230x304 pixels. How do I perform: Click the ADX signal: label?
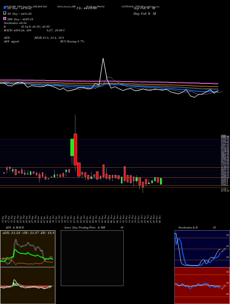point(11,41)
